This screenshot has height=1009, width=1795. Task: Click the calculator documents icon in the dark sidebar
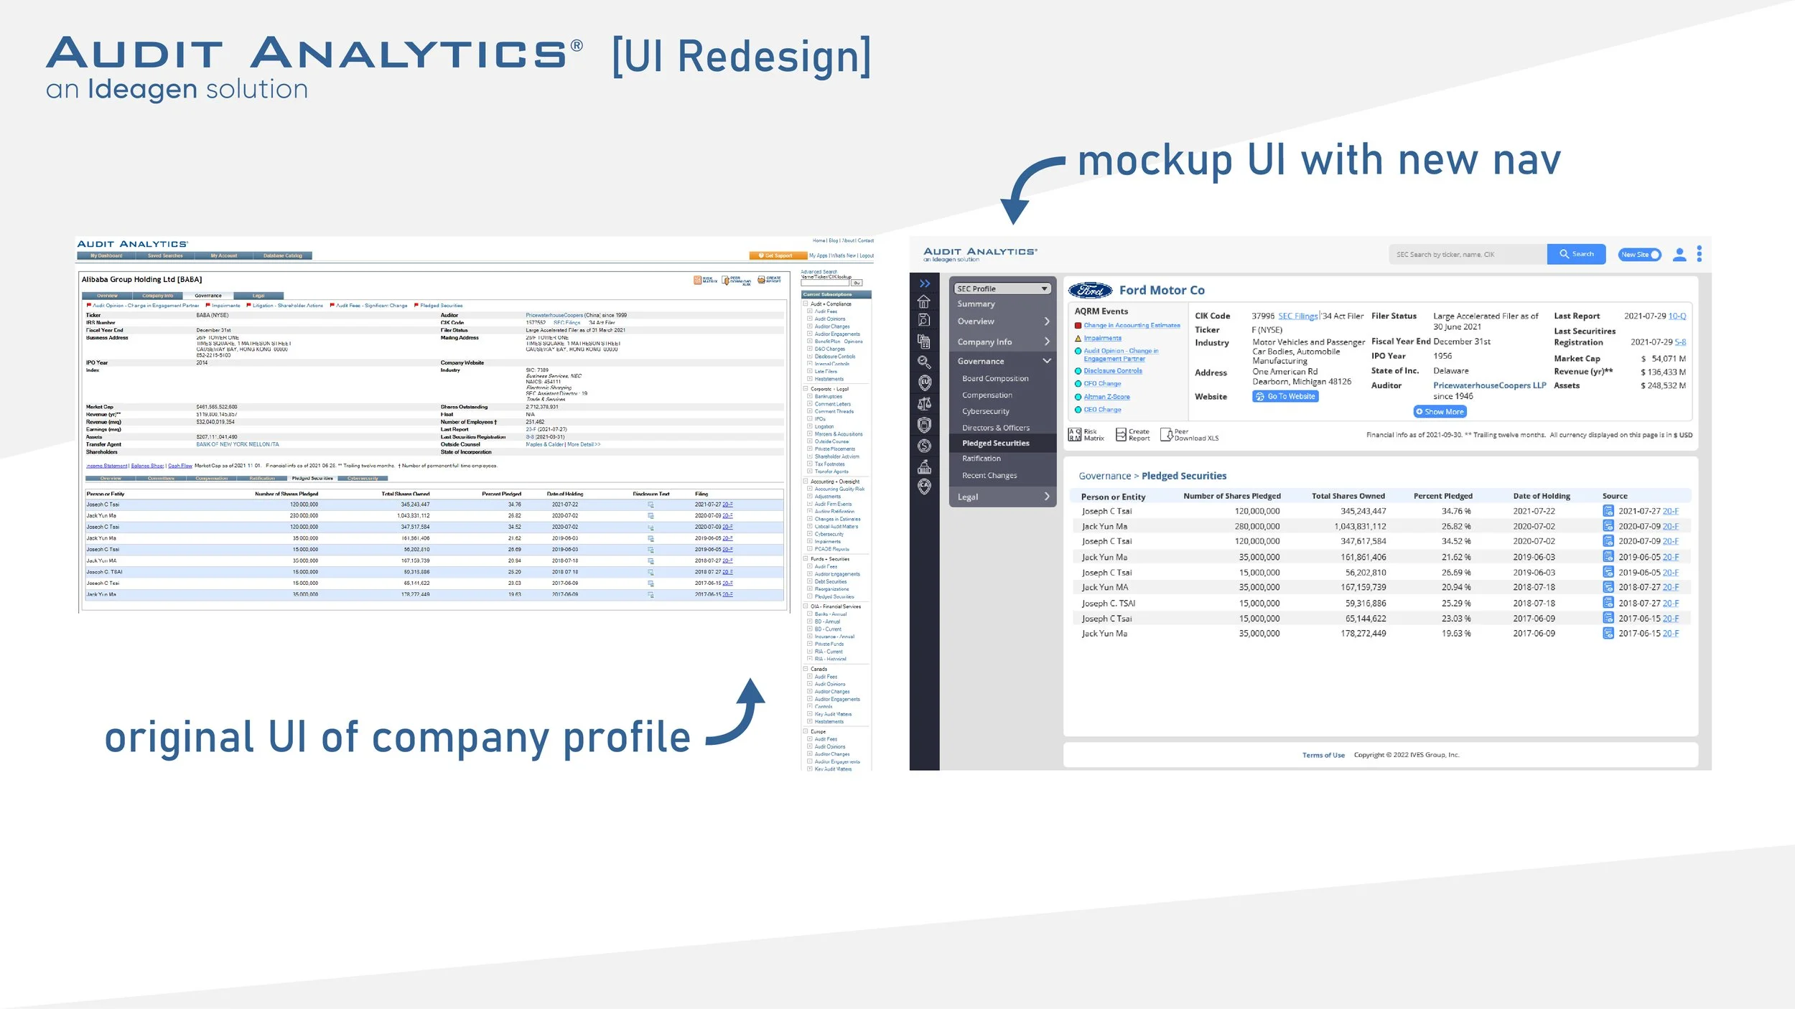(924, 342)
